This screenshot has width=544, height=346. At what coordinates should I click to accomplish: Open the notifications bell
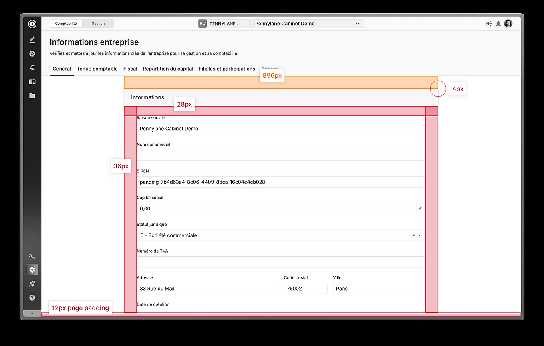pos(498,24)
